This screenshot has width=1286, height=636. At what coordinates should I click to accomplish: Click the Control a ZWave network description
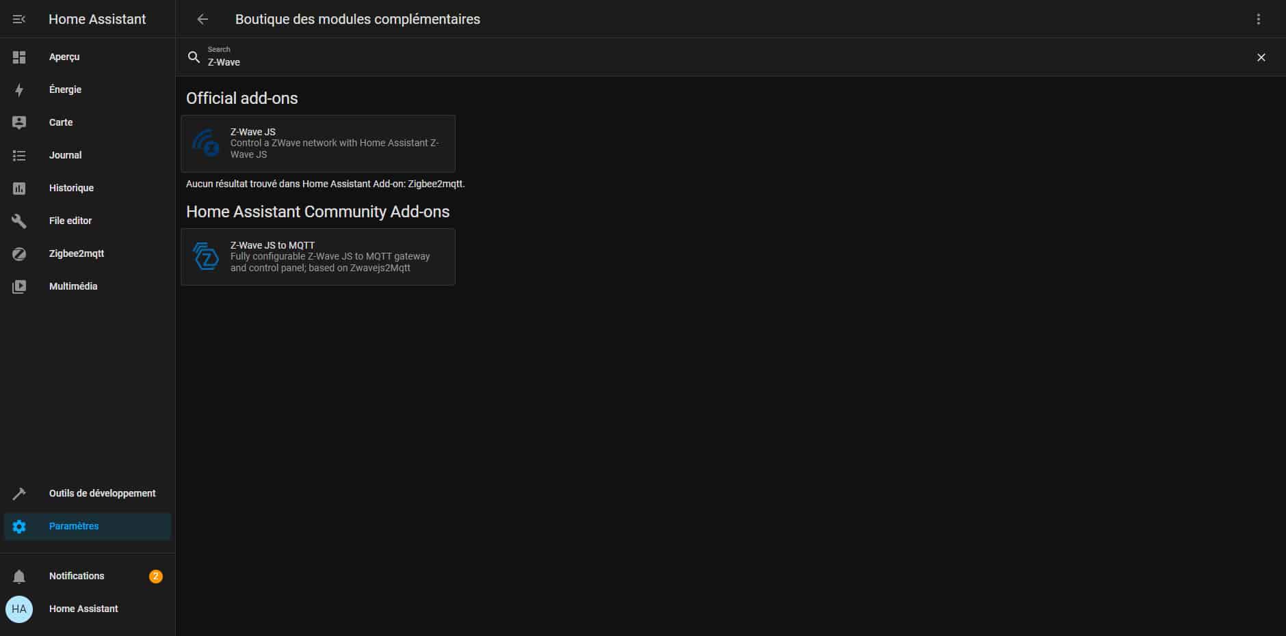(334, 149)
